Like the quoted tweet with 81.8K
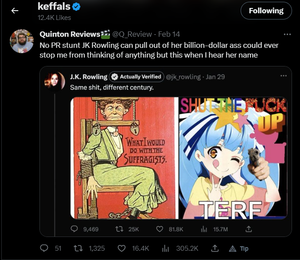Image resolution: width=300 pixels, height=260 pixels. click(x=160, y=229)
